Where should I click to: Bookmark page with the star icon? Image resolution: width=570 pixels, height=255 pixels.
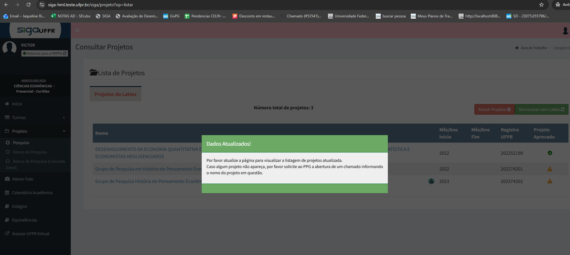[x=541, y=5]
